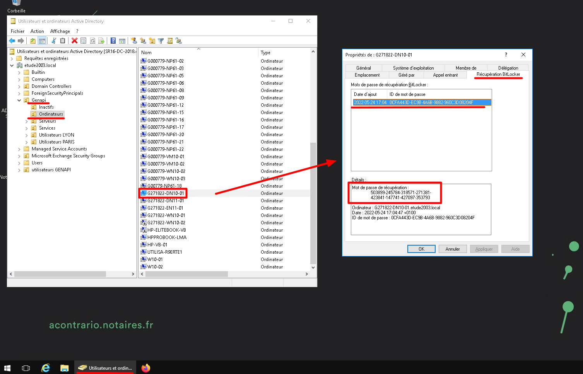Collapse etude2003.local domain node
This screenshot has height=374, width=583.
click(12, 65)
